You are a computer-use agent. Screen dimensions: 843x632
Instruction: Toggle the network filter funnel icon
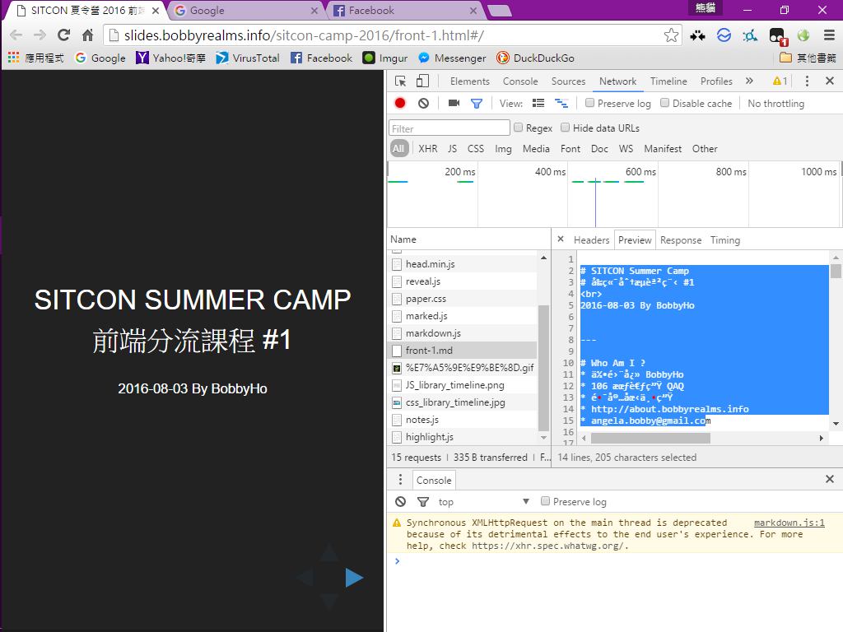click(476, 103)
